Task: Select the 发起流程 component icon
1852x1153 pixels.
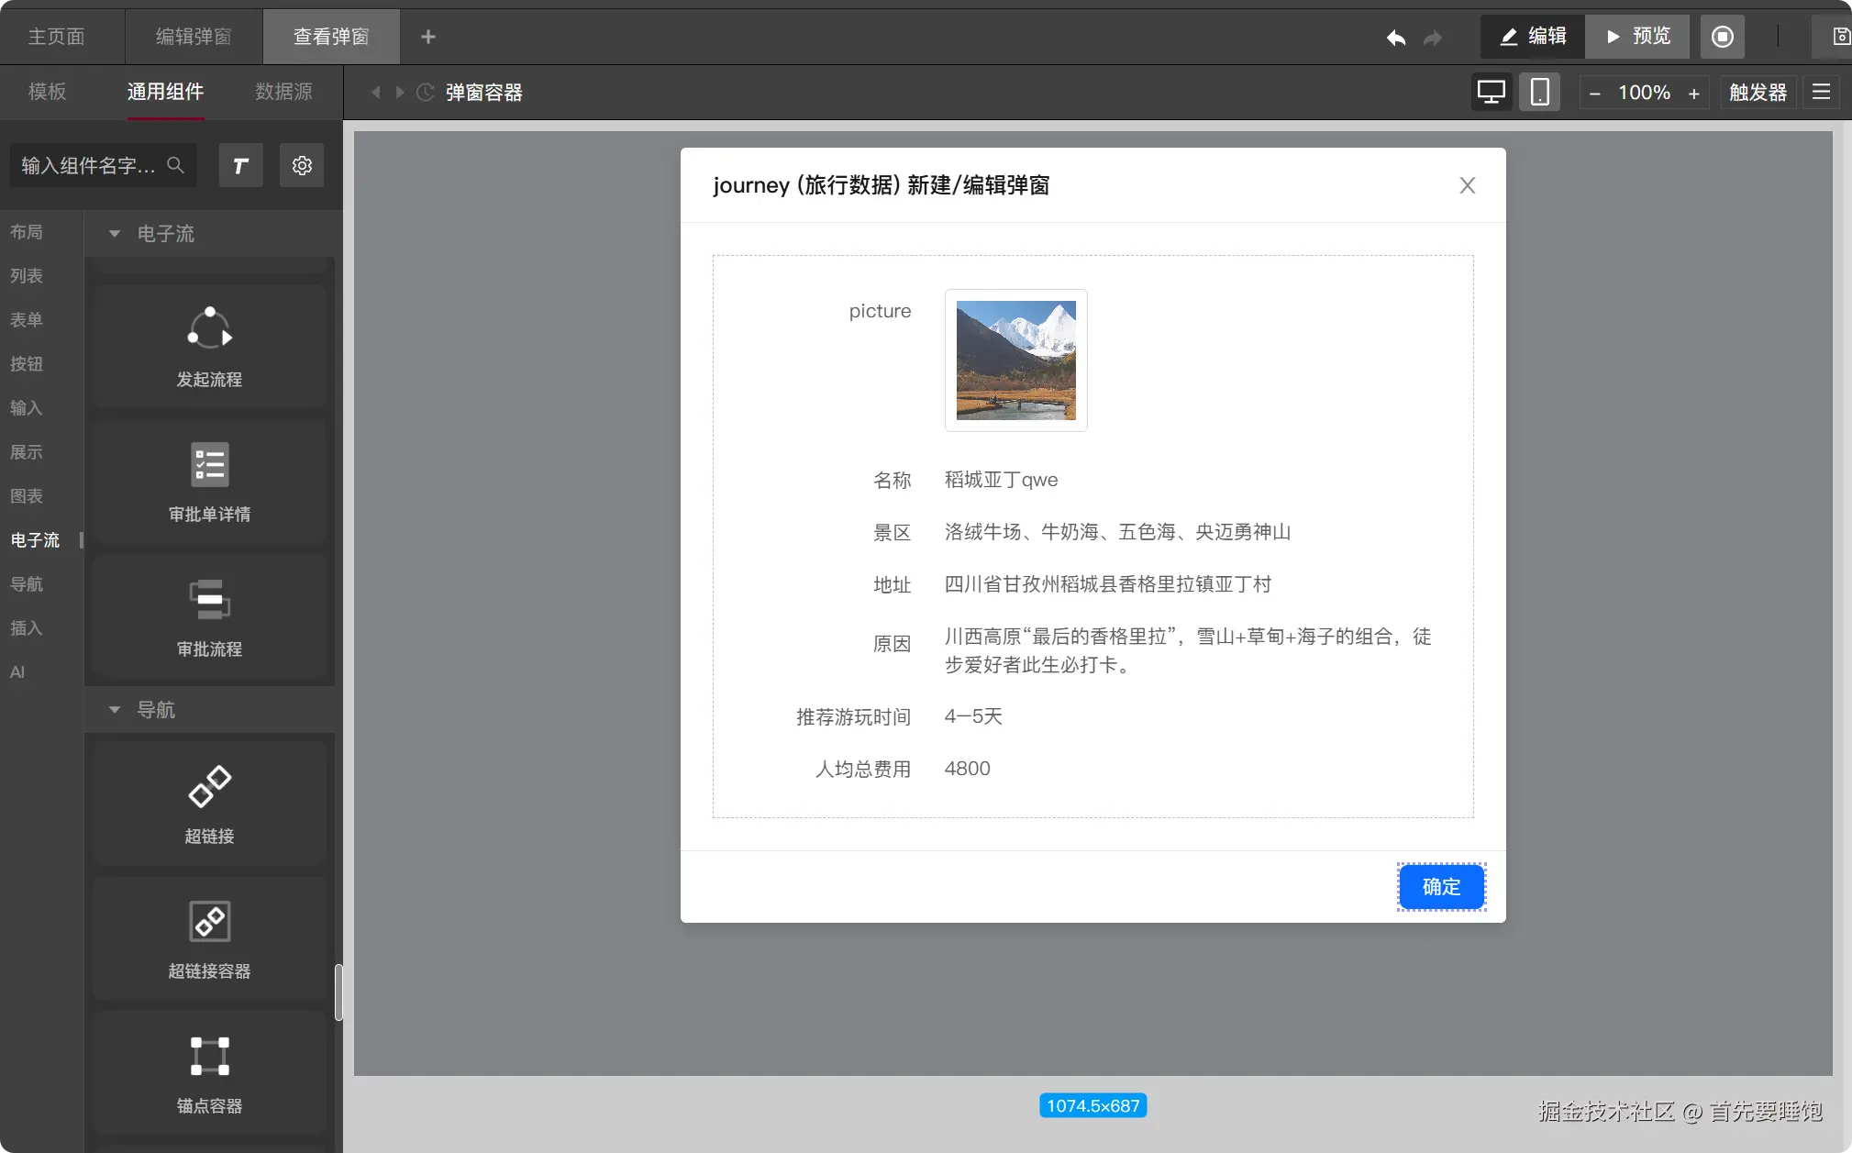Action: (x=209, y=328)
